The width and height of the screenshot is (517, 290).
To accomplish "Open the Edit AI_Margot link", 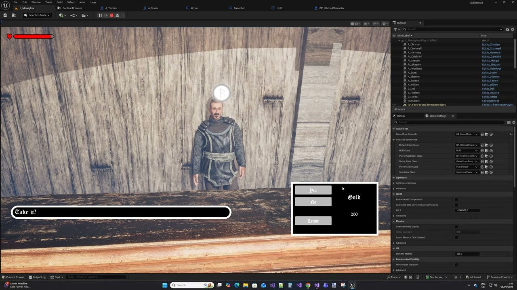I will click(490, 60).
